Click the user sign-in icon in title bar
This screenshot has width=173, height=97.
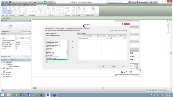(138, 2)
